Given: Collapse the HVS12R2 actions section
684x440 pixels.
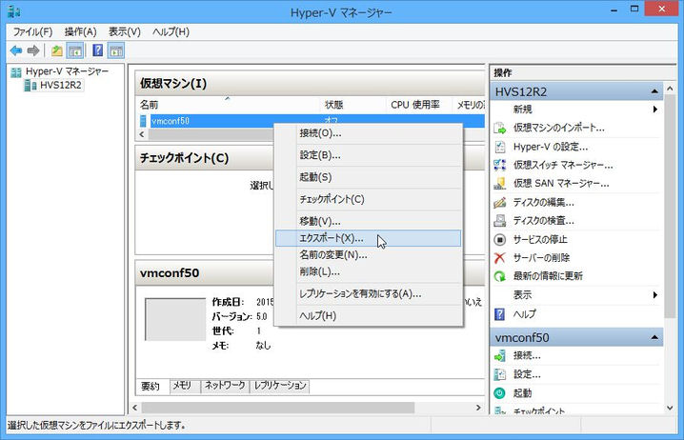Looking at the screenshot, I should tap(654, 91).
